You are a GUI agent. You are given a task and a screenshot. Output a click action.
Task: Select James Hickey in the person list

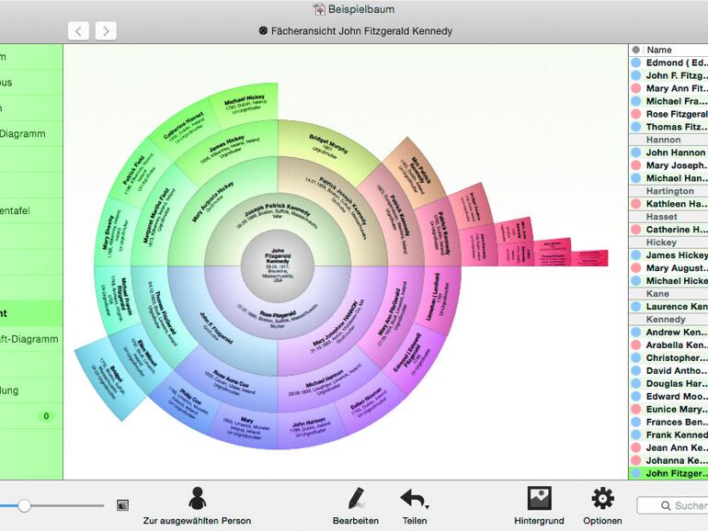[x=668, y=255]
